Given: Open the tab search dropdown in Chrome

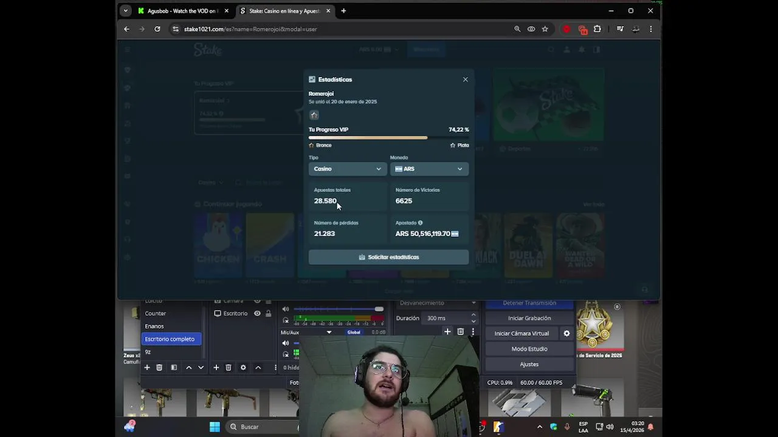Looking at the screenshot, I should [x=125, y=11].
